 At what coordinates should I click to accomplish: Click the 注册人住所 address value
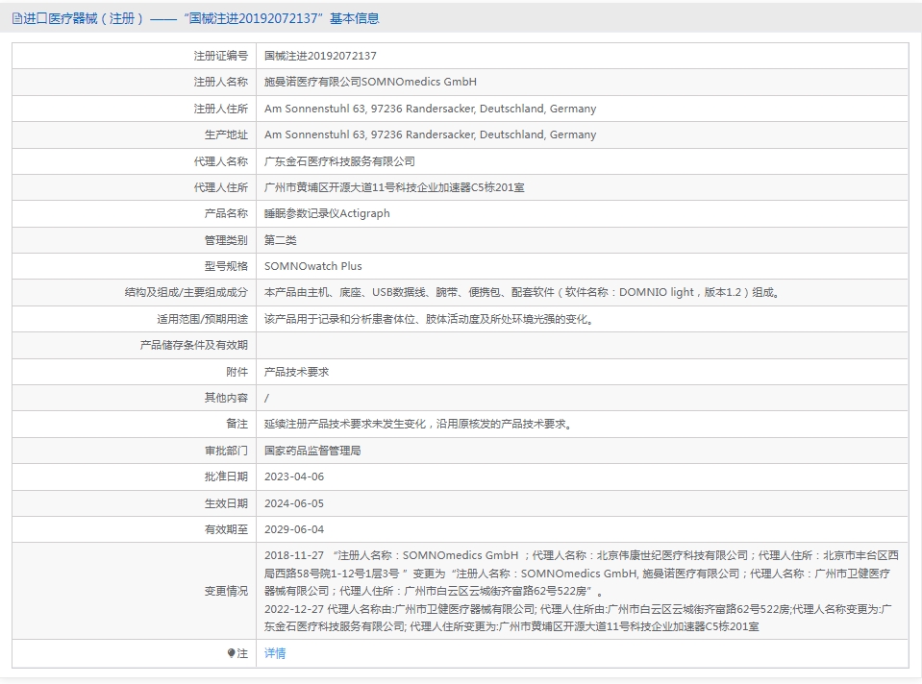pyautogui.click(x=430, y=109)
